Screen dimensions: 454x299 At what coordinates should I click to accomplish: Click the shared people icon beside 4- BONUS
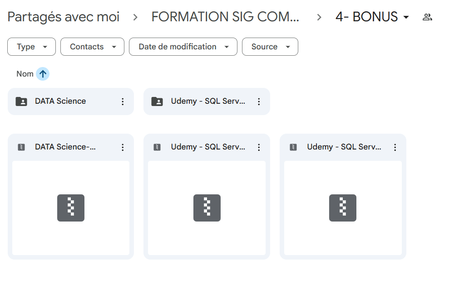(427, 17)
